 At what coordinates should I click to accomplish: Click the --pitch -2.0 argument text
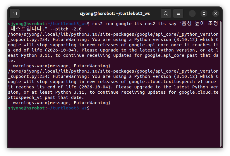(66, 29)
